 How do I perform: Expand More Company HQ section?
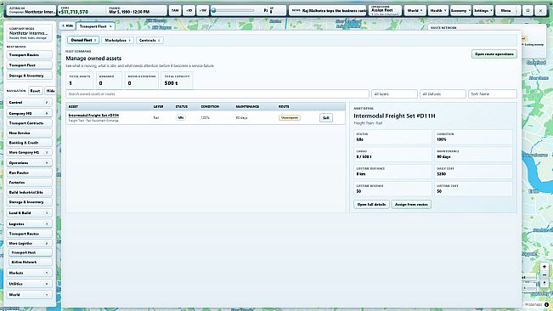click(x=29, y=152)
